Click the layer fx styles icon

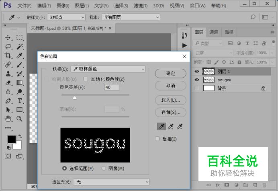(x=218, y=185)
